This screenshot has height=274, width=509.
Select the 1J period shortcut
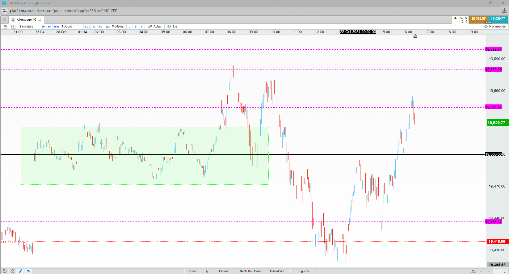94,27
